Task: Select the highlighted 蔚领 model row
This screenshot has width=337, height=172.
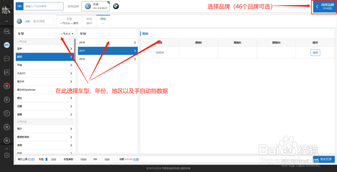Action: pos(45,57)
